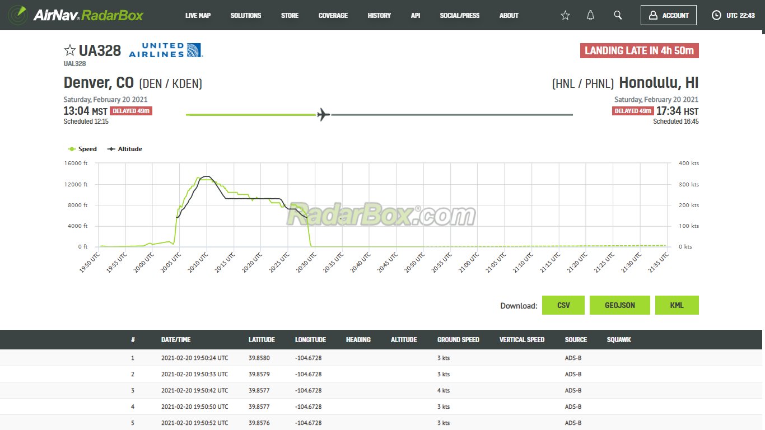Image resolution: width=765 pixels, height=430 pixels.
Task: Open the COVERAGE menu item
Action: coord(333,16)
